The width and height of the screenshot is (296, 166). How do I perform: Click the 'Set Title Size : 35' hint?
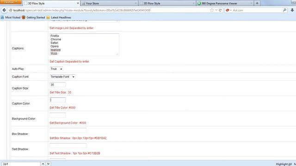coord(61,92)
